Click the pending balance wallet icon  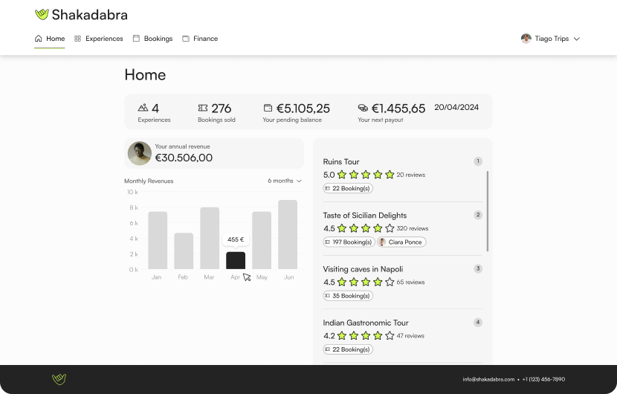268,109
